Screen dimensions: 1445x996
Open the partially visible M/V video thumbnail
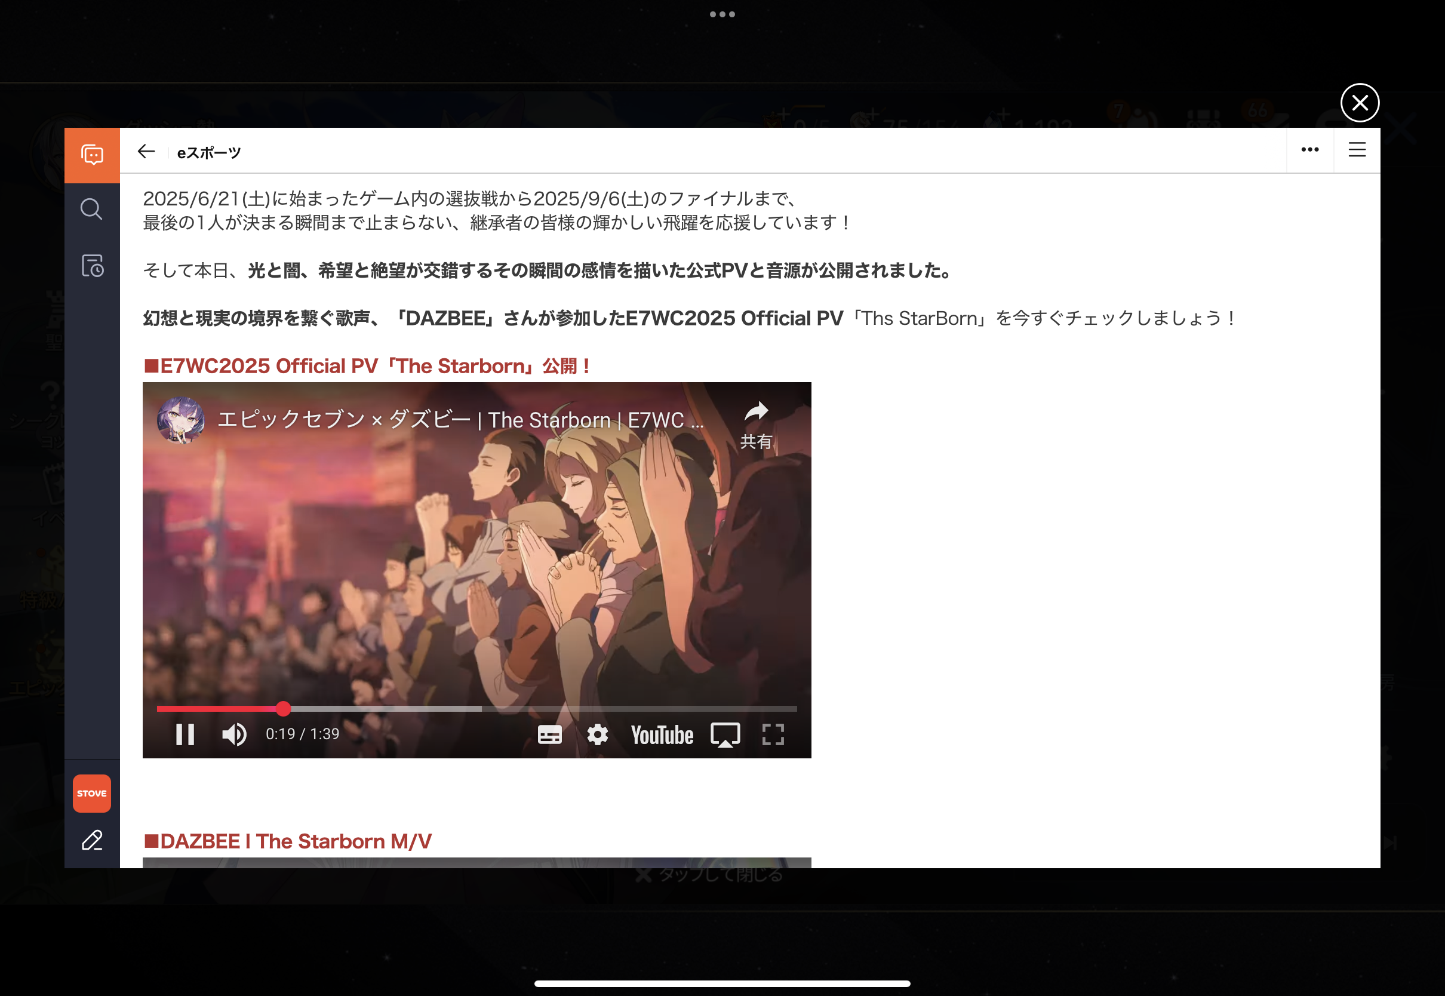point(476,862)
